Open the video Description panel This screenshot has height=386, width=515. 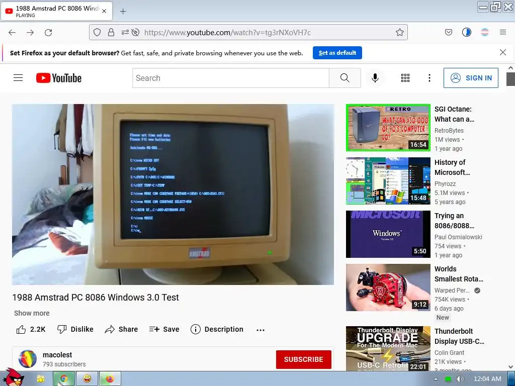[x=217, y=329]
